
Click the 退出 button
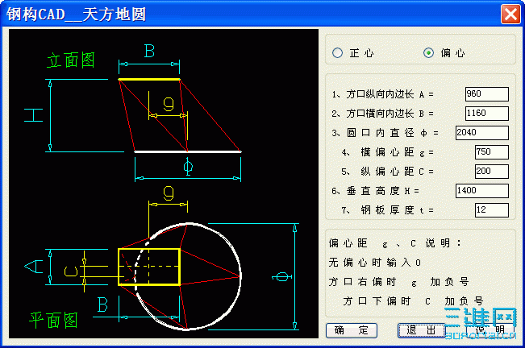(x=422, y=330)
